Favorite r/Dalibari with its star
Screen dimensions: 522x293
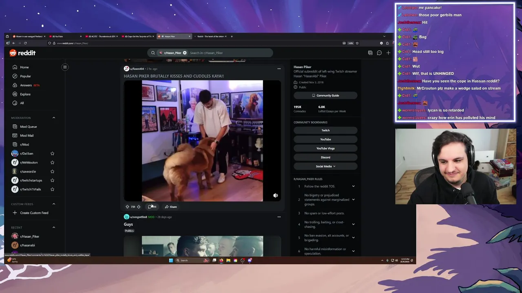tap(52, 153)
